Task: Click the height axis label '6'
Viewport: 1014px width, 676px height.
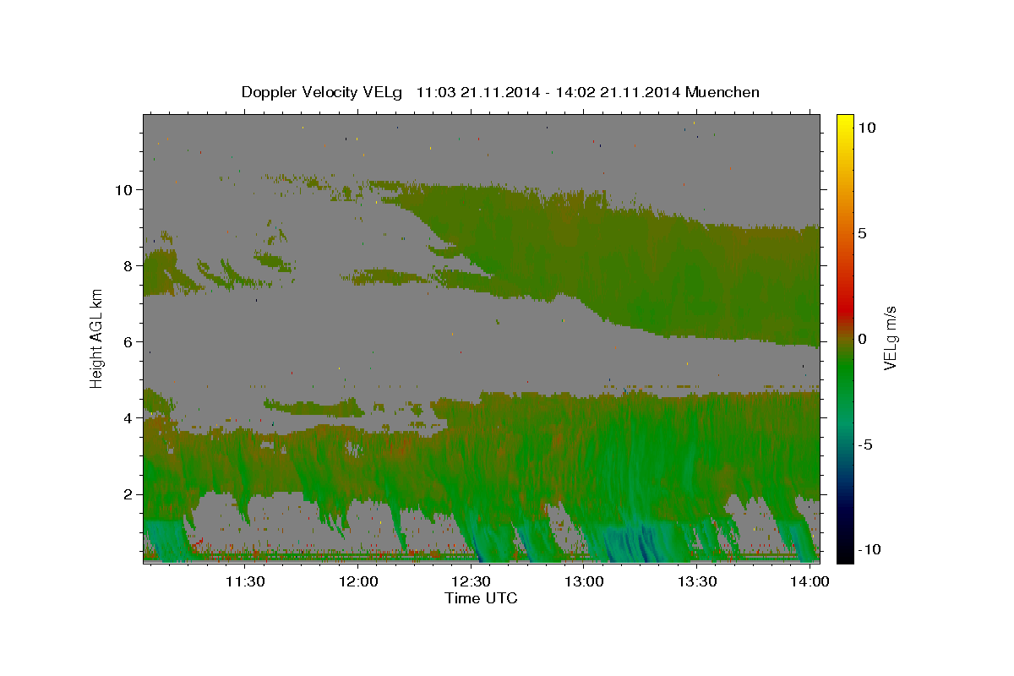Action: click(x=128, y=341)
